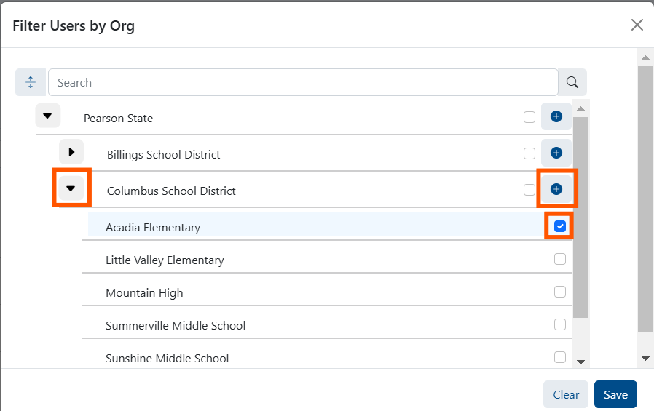This screenshot has height=411, width=654.
Task: Check the Little Valley Elementary checkbox
Action: click(559, 259)
